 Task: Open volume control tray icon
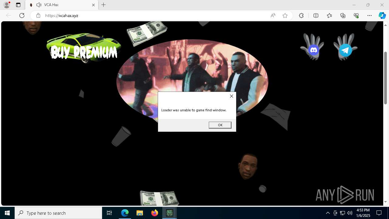pos(350,213)
